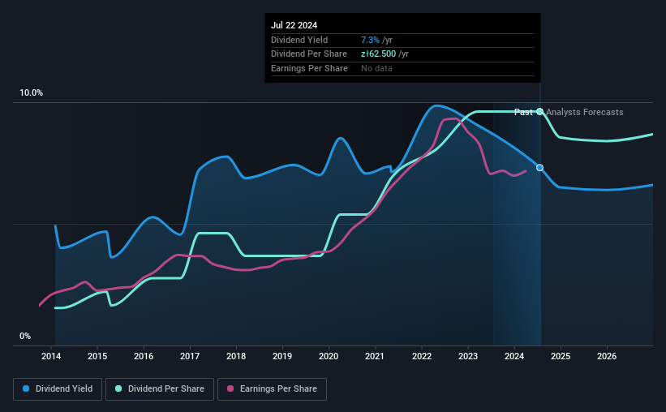
Task: Click the teal Dividend Per Share legend dot
Action: click(118, 388)
